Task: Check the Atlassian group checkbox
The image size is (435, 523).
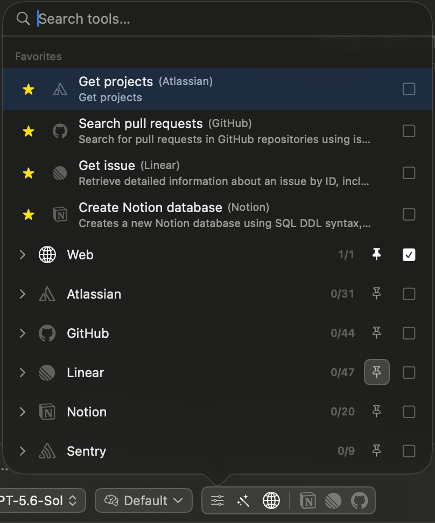Action: (x=409, y=294)
